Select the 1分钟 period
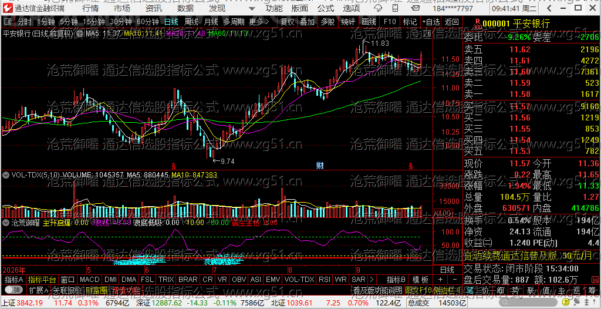601x309 pixels. pyautogui.click(x=46, y=22)
